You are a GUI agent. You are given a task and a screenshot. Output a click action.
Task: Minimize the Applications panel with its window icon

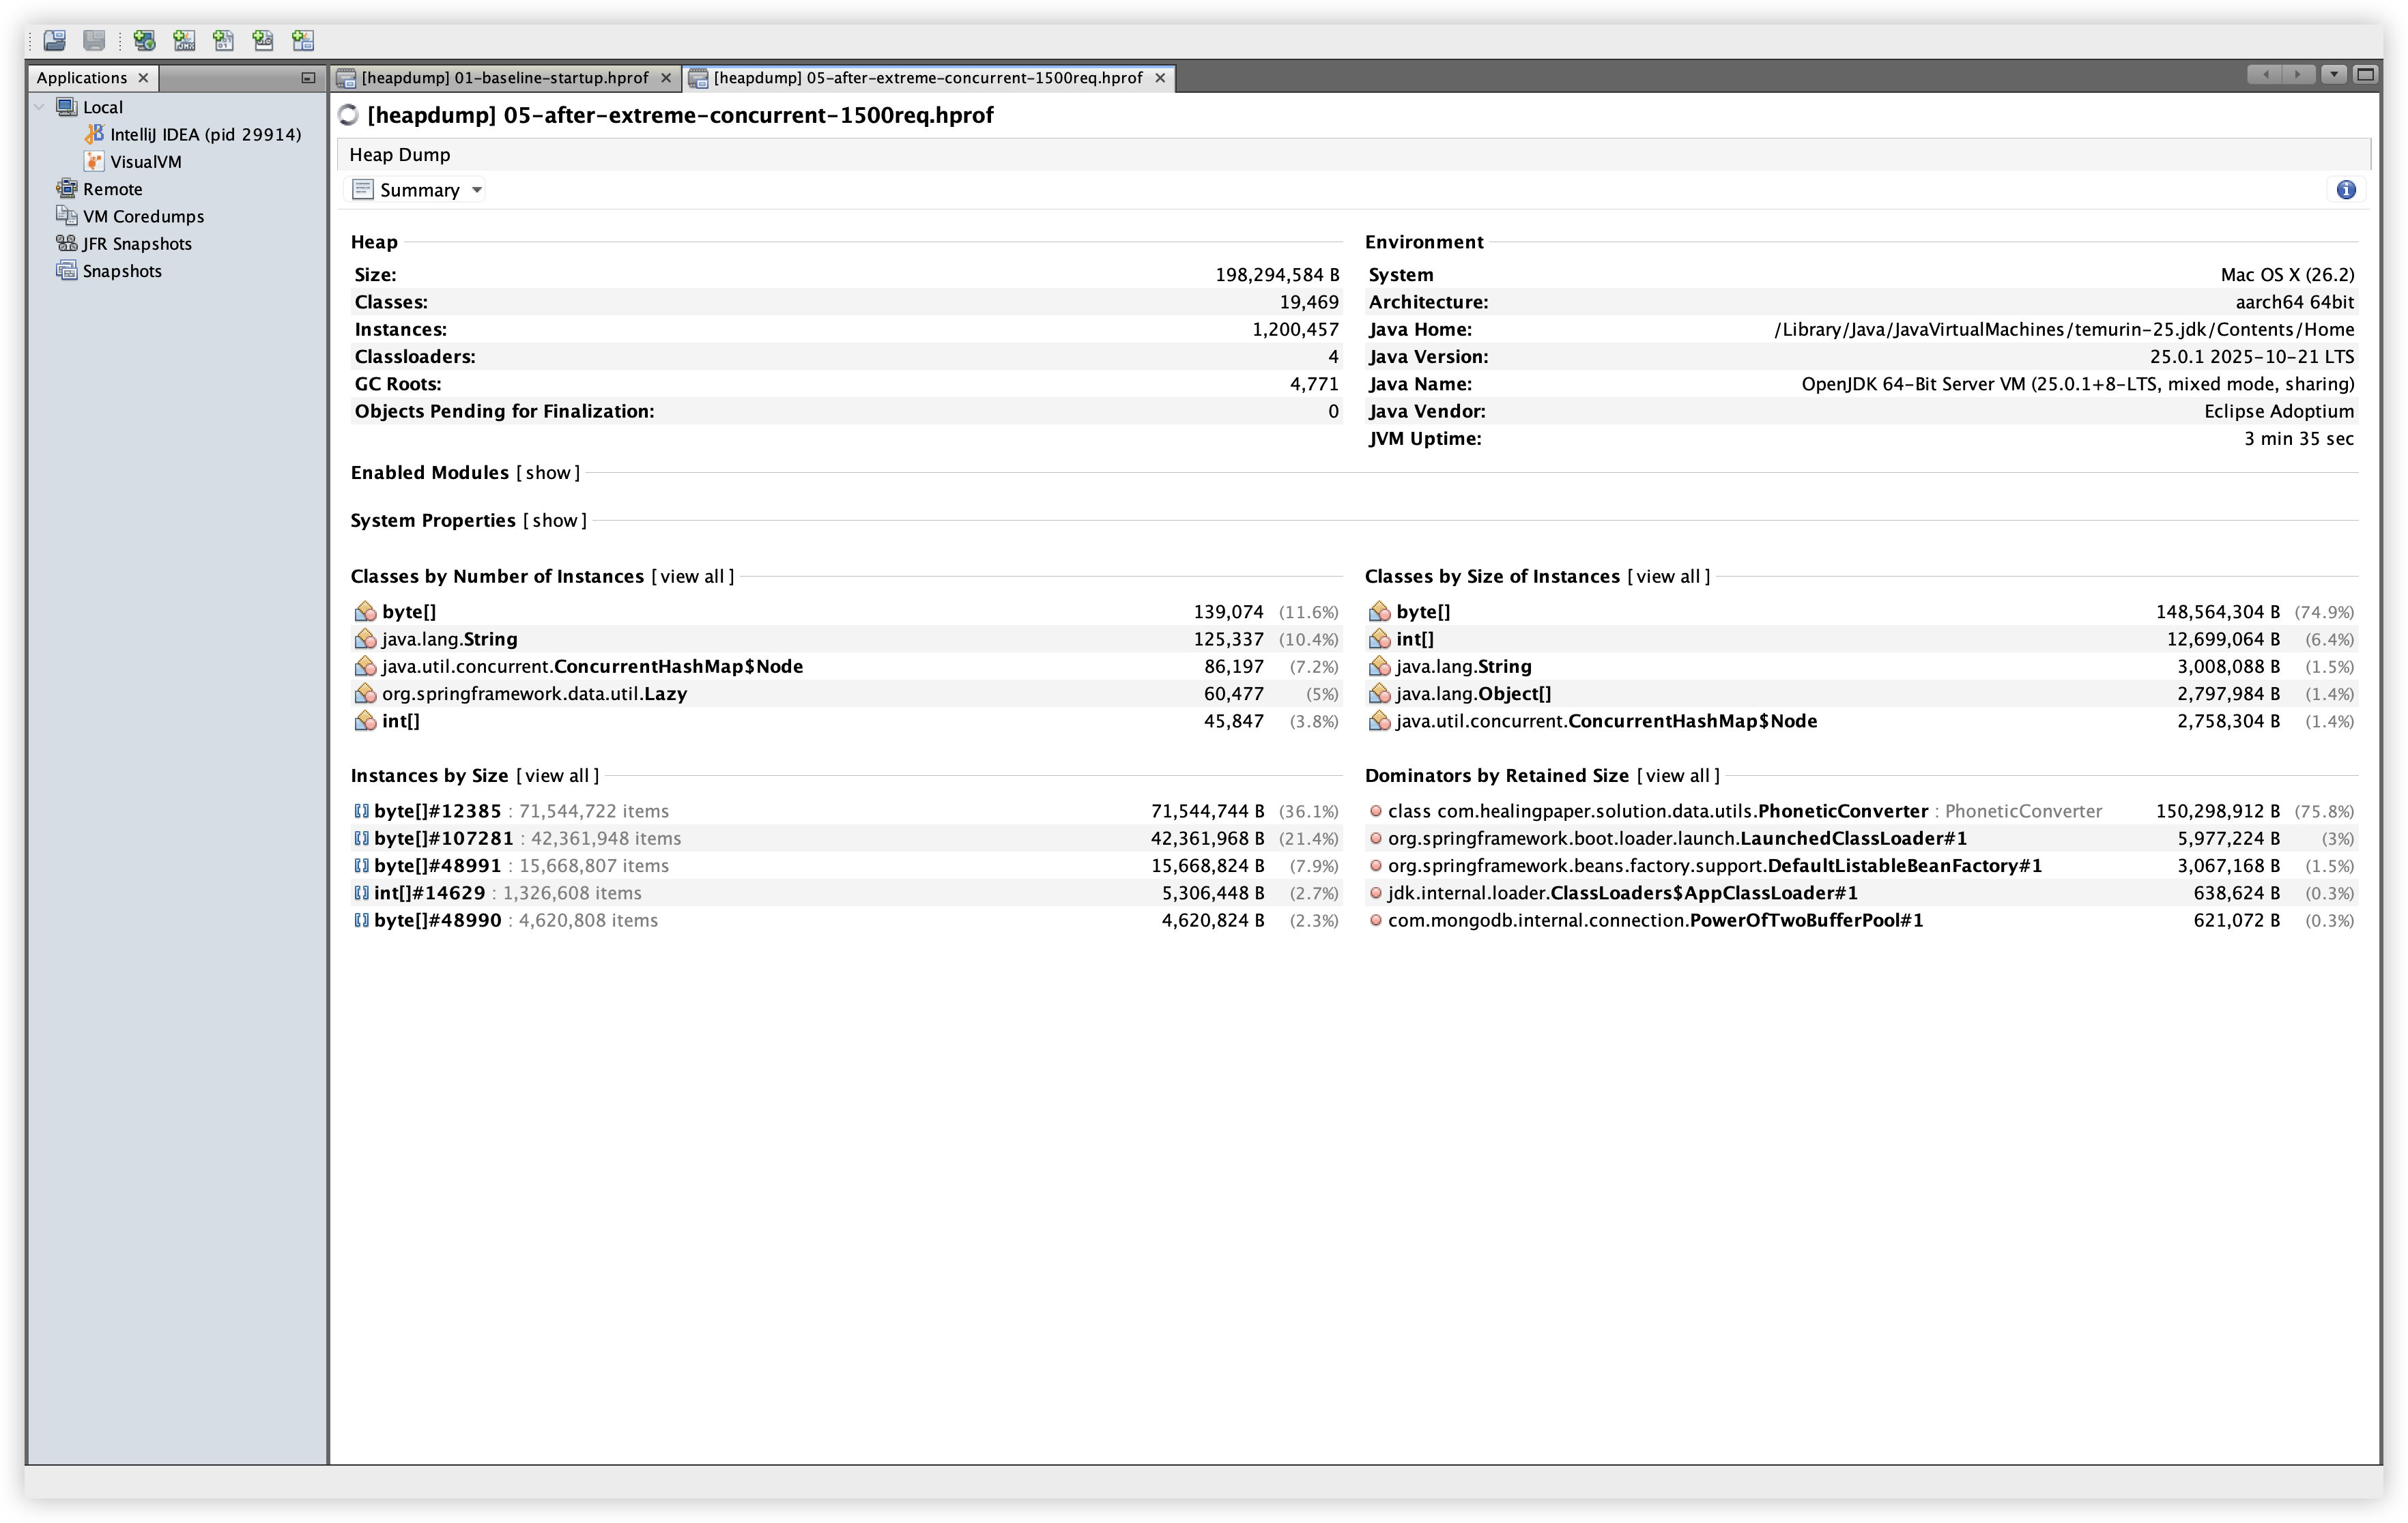pyautogui.click(x=308, y=78)
